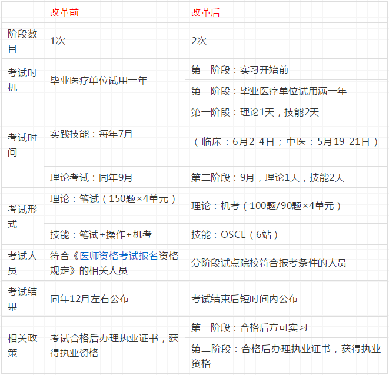
Task: Click the 技能：笔试+操作+机考 cell
Action: 101,234
